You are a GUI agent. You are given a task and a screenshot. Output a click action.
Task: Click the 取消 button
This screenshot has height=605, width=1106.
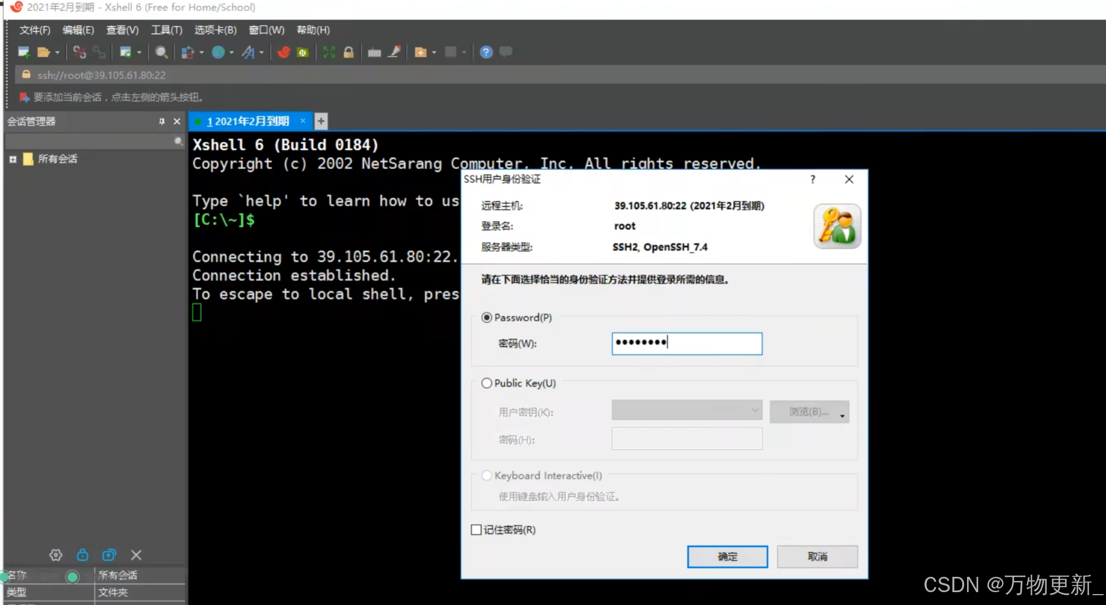817,557
